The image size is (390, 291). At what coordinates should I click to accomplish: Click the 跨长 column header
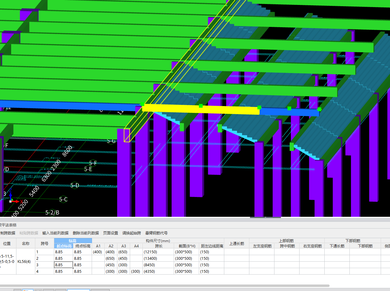coord(158,246)
